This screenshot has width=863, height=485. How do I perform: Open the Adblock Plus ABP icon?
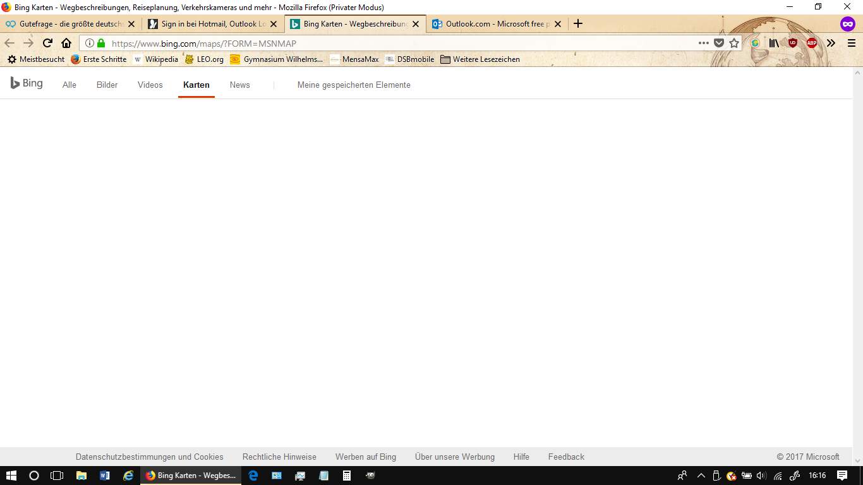812,44
